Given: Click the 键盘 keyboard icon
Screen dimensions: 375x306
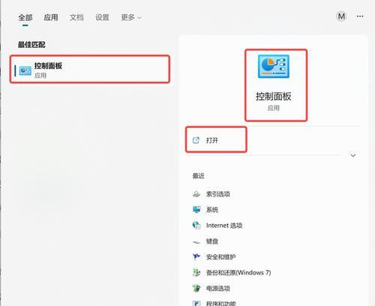Looking at the screenshot, I should coord(196,242).
